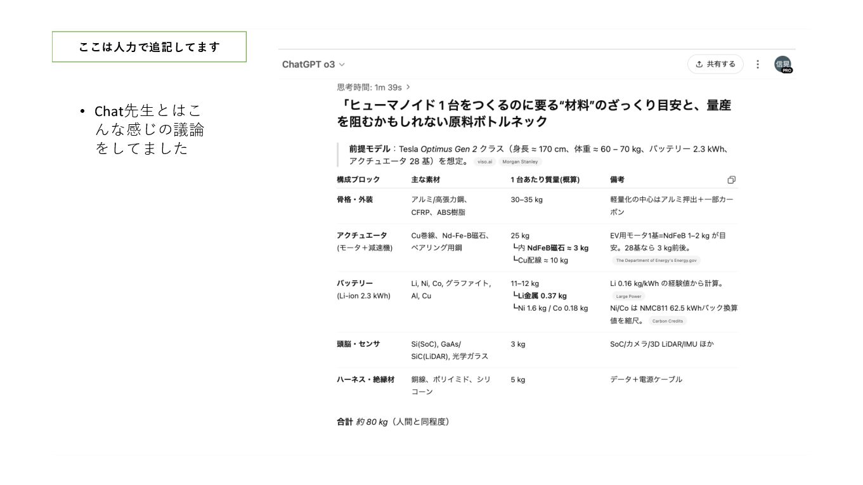The height and width of the screenshot is (485, 863).
Task: Click the 合計 約80 kg total line
Action: [393, 422]
